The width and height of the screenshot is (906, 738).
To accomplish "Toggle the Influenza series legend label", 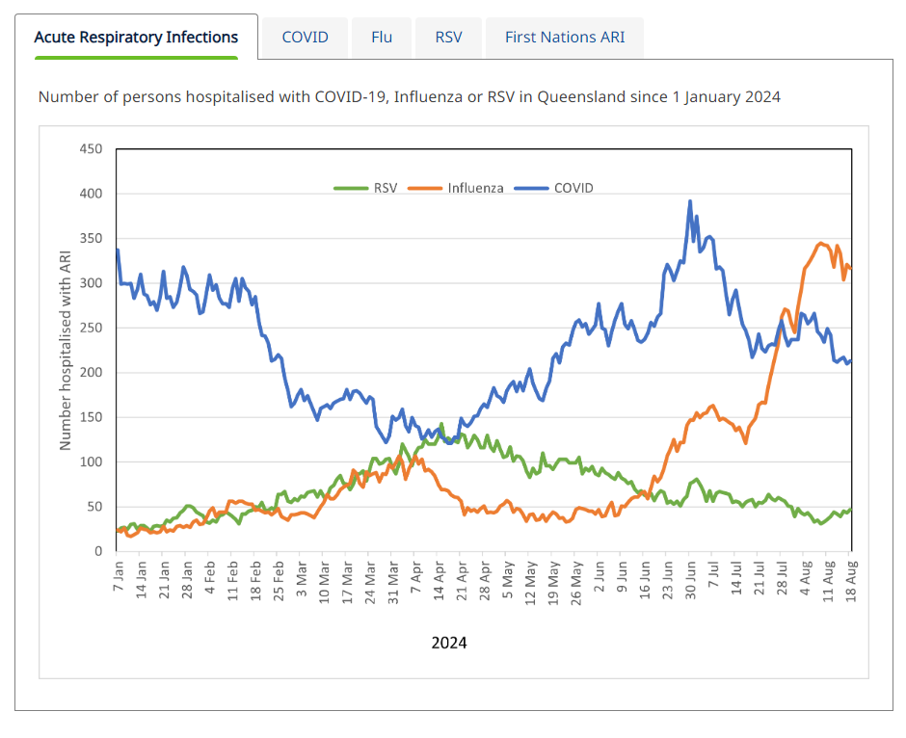I will pyautogui.click(x=475, y=188).
